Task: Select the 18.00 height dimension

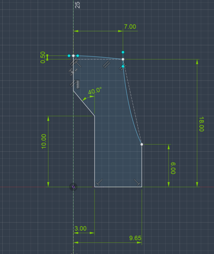Action: pyautogui.click(x=201, y=124)
